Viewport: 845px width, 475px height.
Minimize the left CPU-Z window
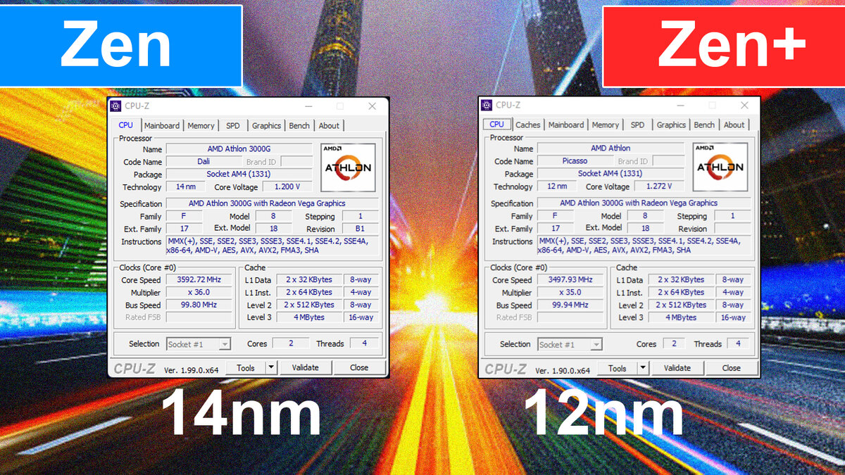click(x=308, y=106)
